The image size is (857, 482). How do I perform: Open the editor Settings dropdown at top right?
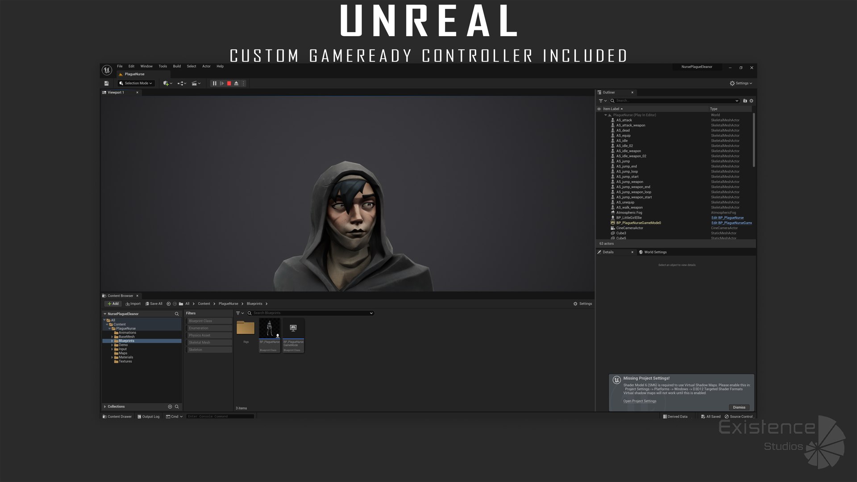(741, 83)
